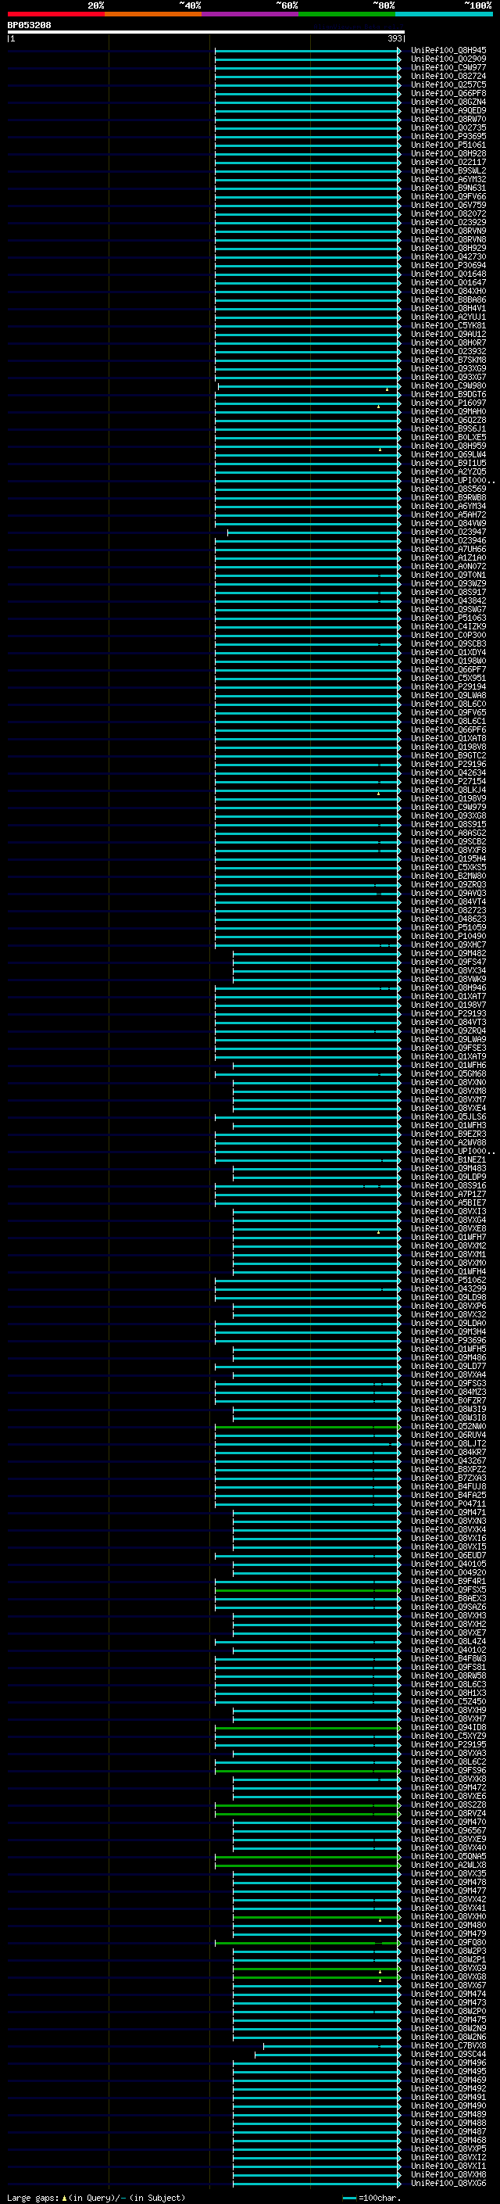The width and height of the screenshot is (500, 2204).
Task: Open hit UniRef100_Q8H945
Action: coord(448,51)
